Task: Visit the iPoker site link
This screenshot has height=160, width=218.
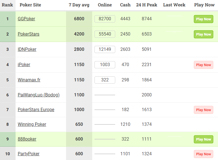Action: coord(24,65)
